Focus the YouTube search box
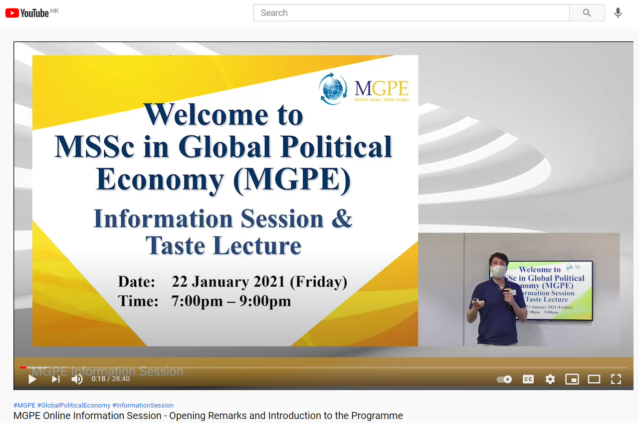 point(411,13)
